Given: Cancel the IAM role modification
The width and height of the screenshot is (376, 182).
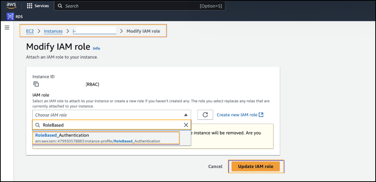Looking at the screenshot, I should point(215,166).
